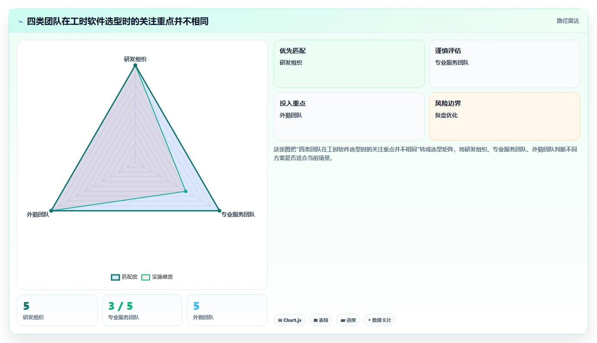Click the 实施难度 legend color box
This screenshot has height=343, width=597.
tap(146, 277)
